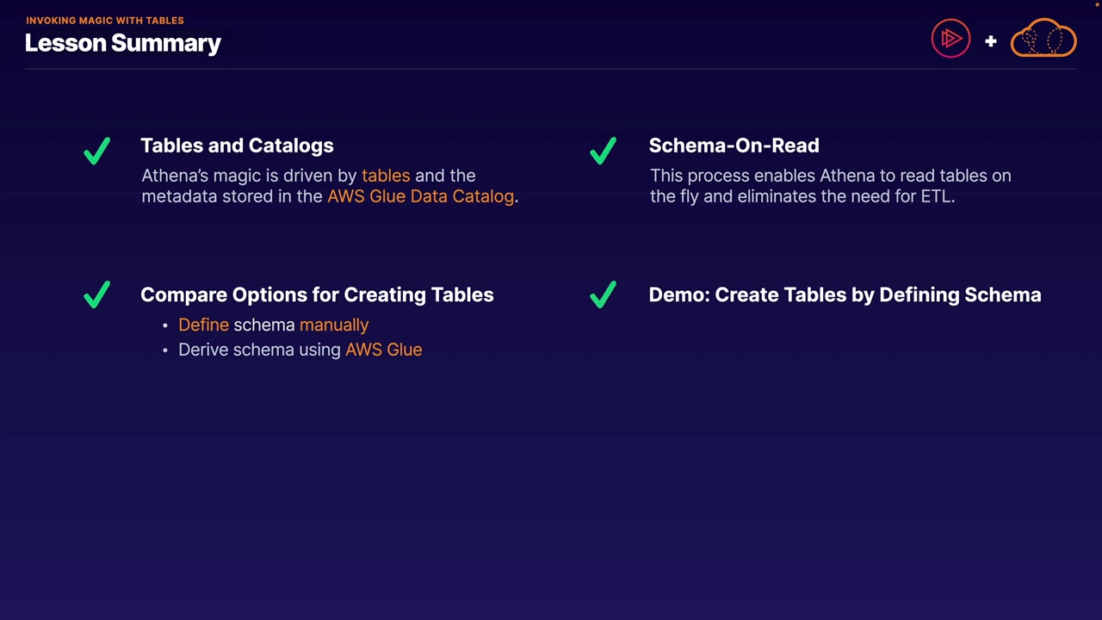This screenshot has height=620, width=1102.
Task: Click the plus sign between logos
Action: [991, 40]
